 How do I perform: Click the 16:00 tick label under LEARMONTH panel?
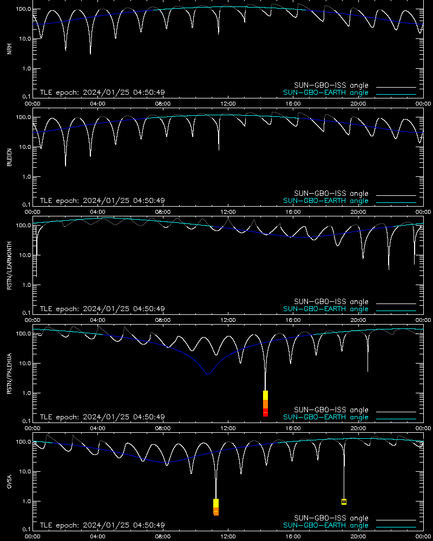click(x=293, y=320)
